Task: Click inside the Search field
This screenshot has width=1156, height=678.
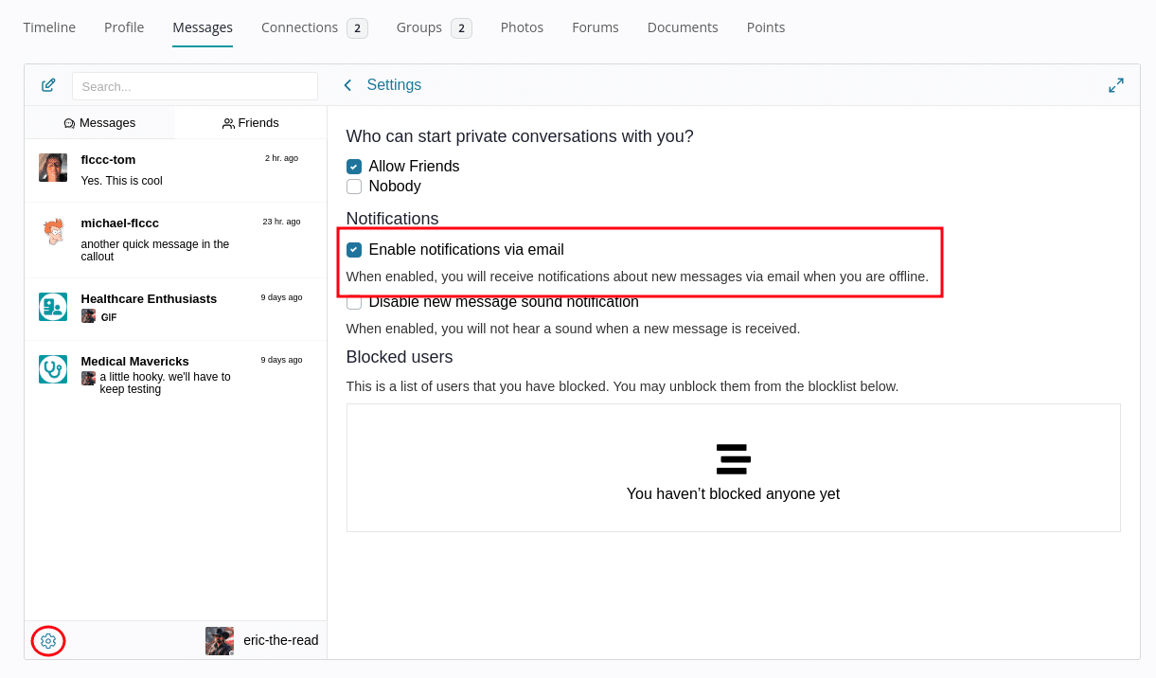Action: (x=194, y=85)
